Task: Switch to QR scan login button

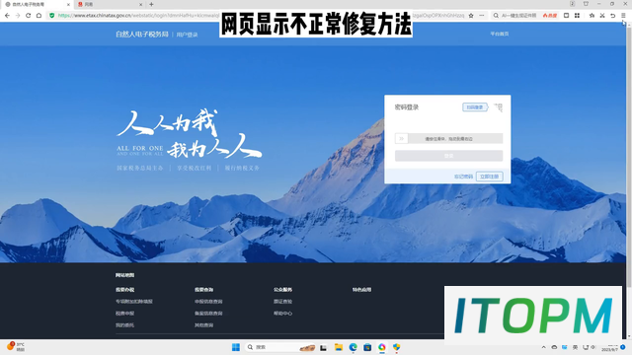Action: [x=475, y=107]
